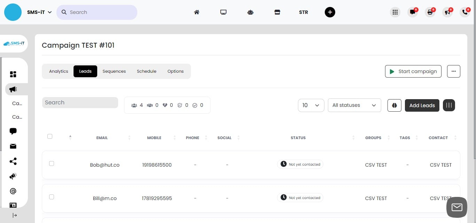Sort the EMAIL column using its sort arrows
The height and width of the screenshot is (223, 476).
tap(129, 137)
